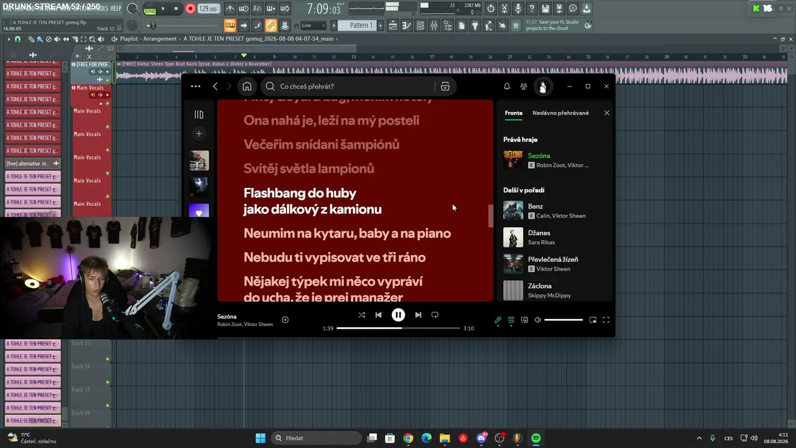Pause Spotify playback
The image size is (796, 448).
coord(398,315)
